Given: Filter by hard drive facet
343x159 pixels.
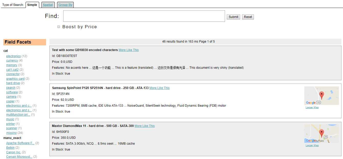Looking at the screenshot, I should click(13, 83).
